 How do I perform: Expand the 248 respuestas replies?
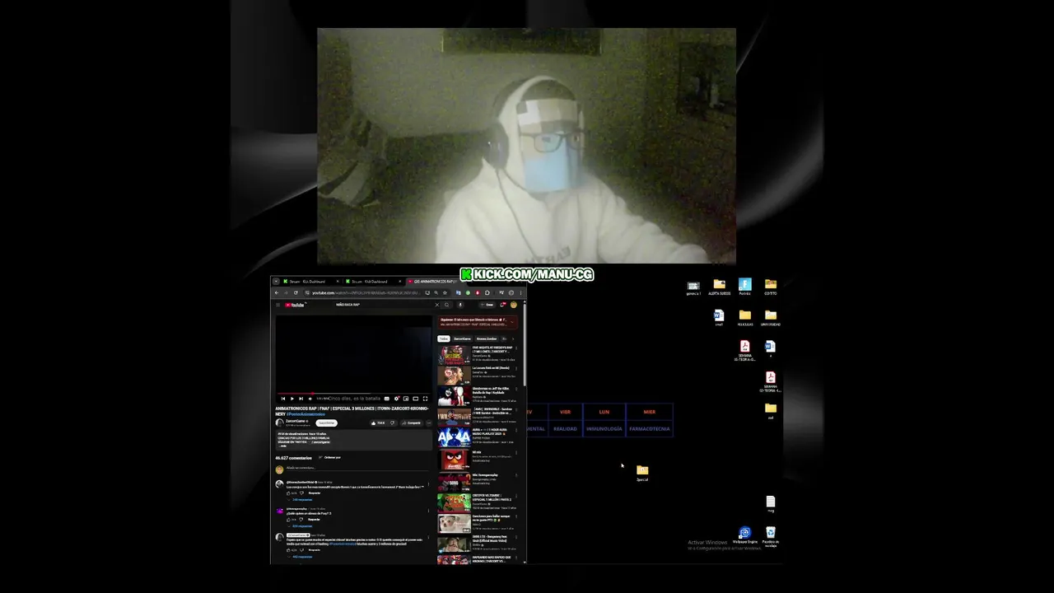301,500
